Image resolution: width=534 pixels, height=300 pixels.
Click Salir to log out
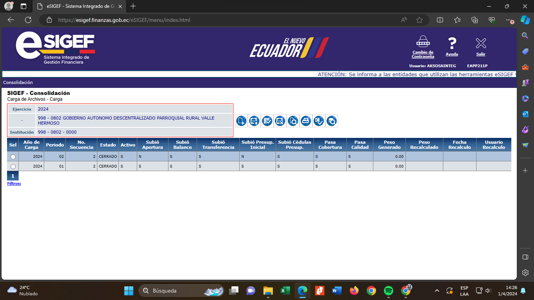coord(480,54)
